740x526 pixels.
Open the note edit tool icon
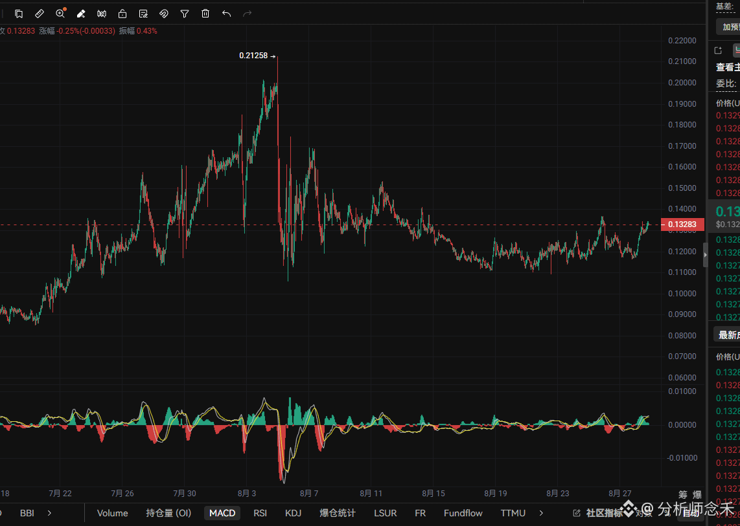tap(143, 14)
